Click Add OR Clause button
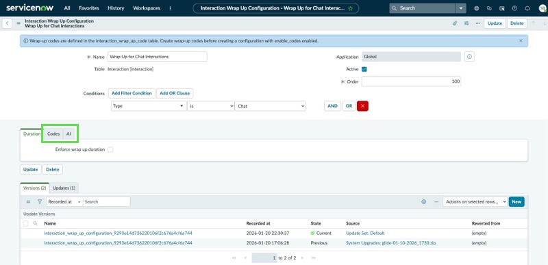This screenshot has width=548, height=265. [175, 93]
